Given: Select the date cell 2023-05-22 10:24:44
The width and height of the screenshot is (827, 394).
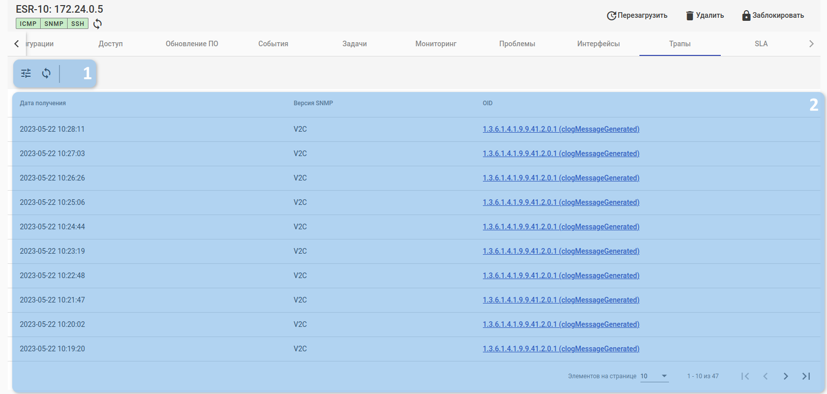Looking at the screenshot, I should (x=52, y=227).
